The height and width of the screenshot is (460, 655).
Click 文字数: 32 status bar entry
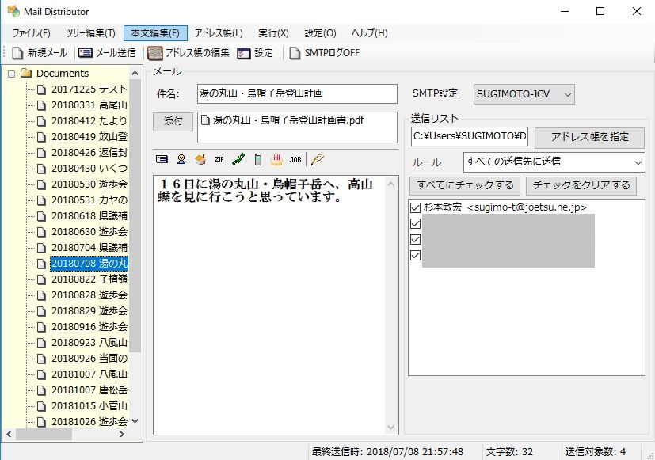tap(509, 452)
